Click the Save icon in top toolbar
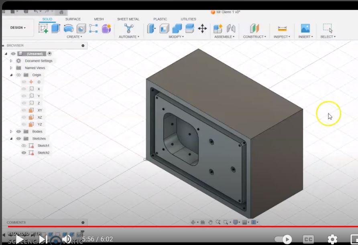The image size is (358, 245). tap(26, 11)
